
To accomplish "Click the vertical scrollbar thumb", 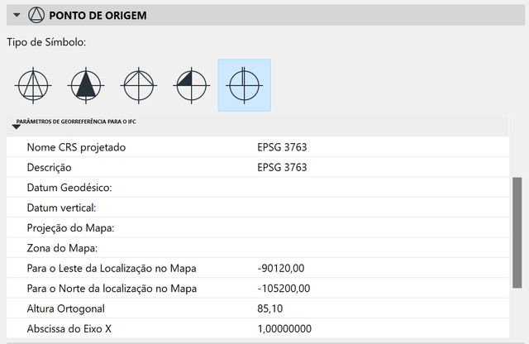I will point(517,232).
